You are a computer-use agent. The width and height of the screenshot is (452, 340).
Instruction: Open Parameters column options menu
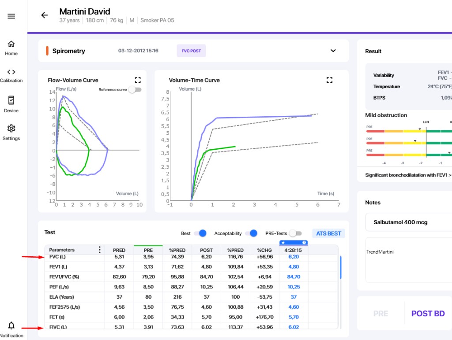[x=100, y=250]
